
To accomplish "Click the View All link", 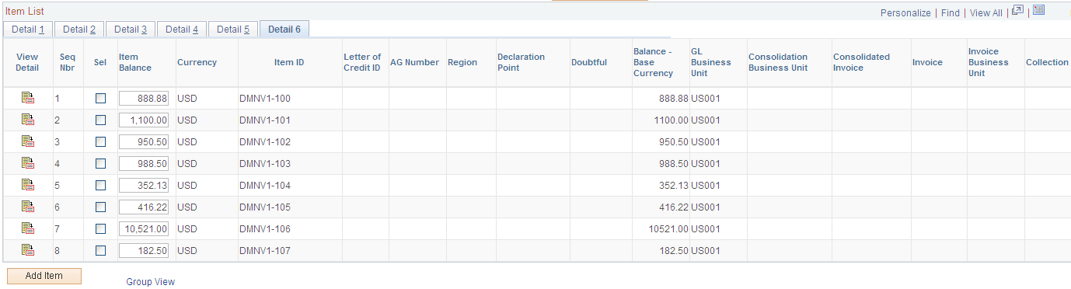I will click(986, 13).
